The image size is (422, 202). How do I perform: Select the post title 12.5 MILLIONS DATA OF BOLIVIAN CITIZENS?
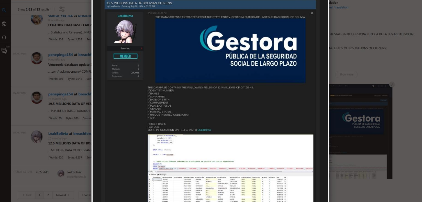(139, 3)
